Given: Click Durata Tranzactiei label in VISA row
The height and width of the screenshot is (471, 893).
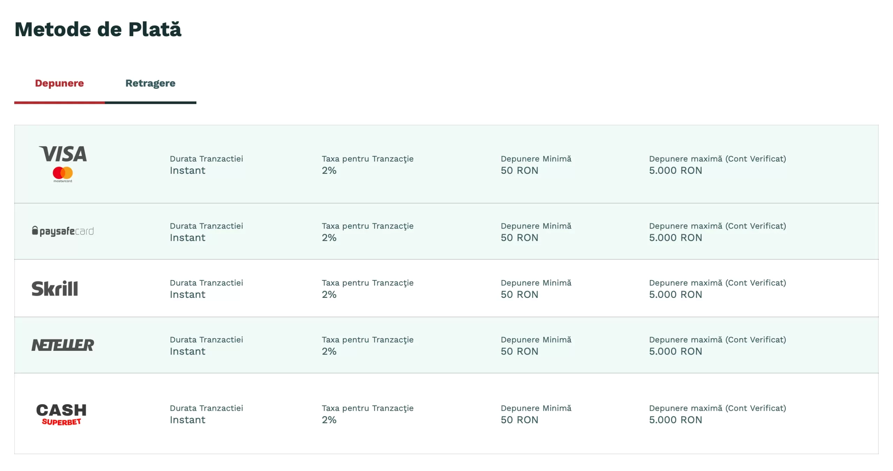Looking at the screenshot, I should [x=207, y=159].
